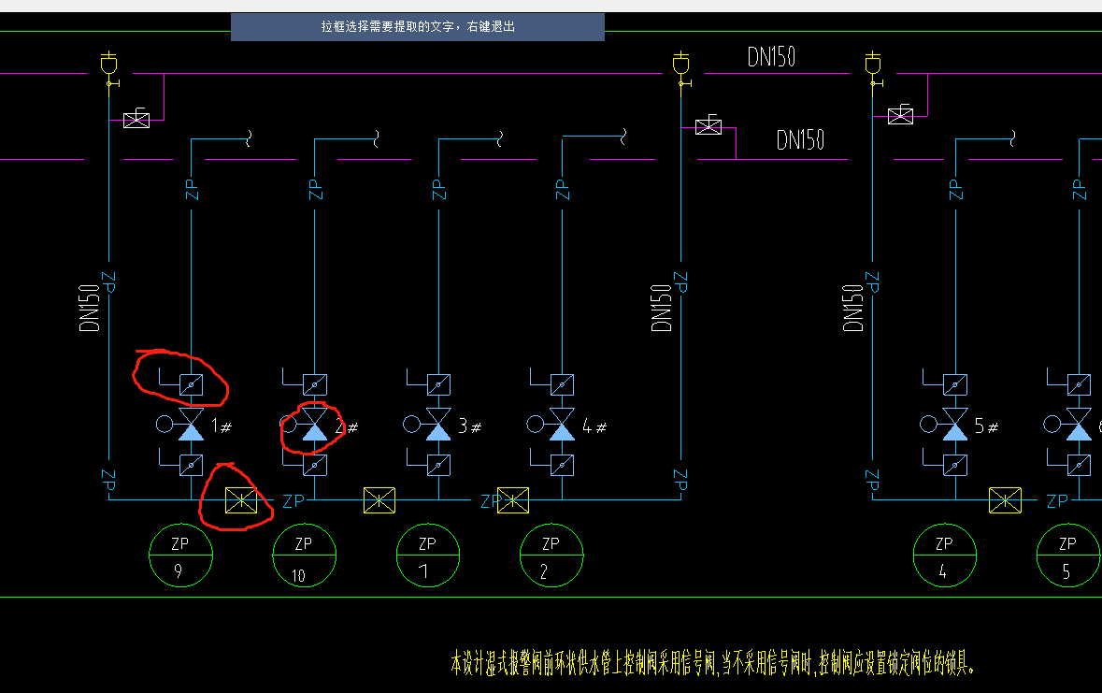This screenshot has height=693, width=1102.
Task: Pick the signal valve box below alarm valve 4#
Action: click(x=563, y=465)
